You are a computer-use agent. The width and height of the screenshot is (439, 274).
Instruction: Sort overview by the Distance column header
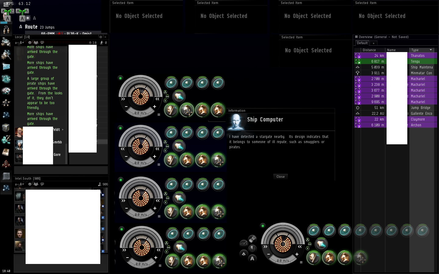pos(373,50)
